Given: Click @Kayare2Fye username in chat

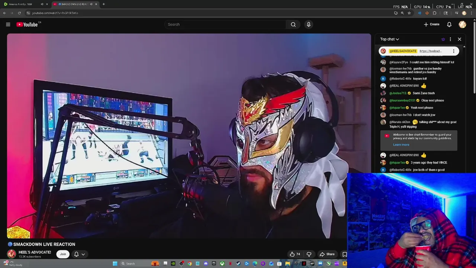Looking at the screenshot, I should tap(399, 63).
